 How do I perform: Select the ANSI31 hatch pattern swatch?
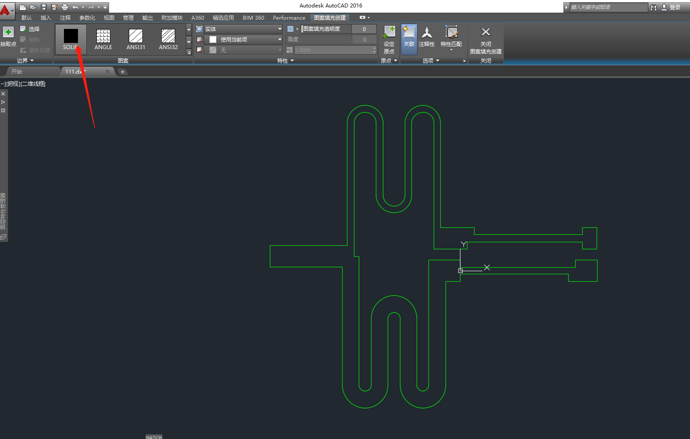point(136,39)
